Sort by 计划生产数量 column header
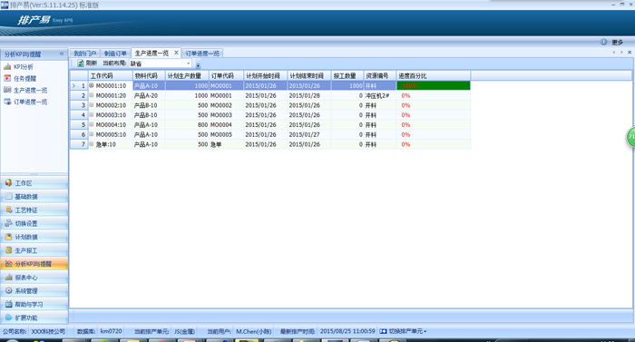This screenshot has height=342, width=635. (187, 76)
